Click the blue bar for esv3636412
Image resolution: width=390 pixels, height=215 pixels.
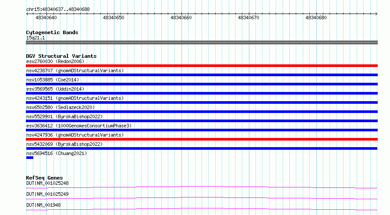202,130
